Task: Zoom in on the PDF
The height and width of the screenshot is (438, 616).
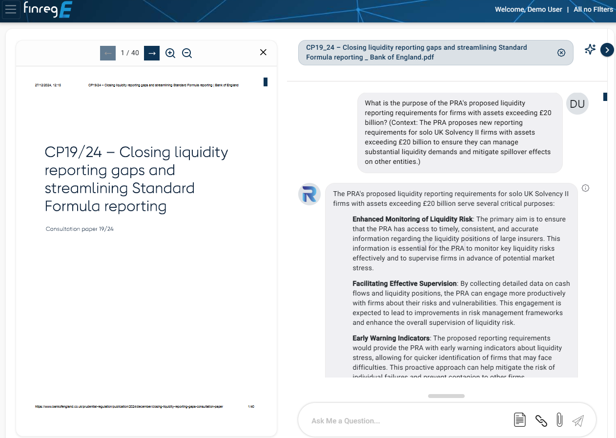Action: (170, 53)
